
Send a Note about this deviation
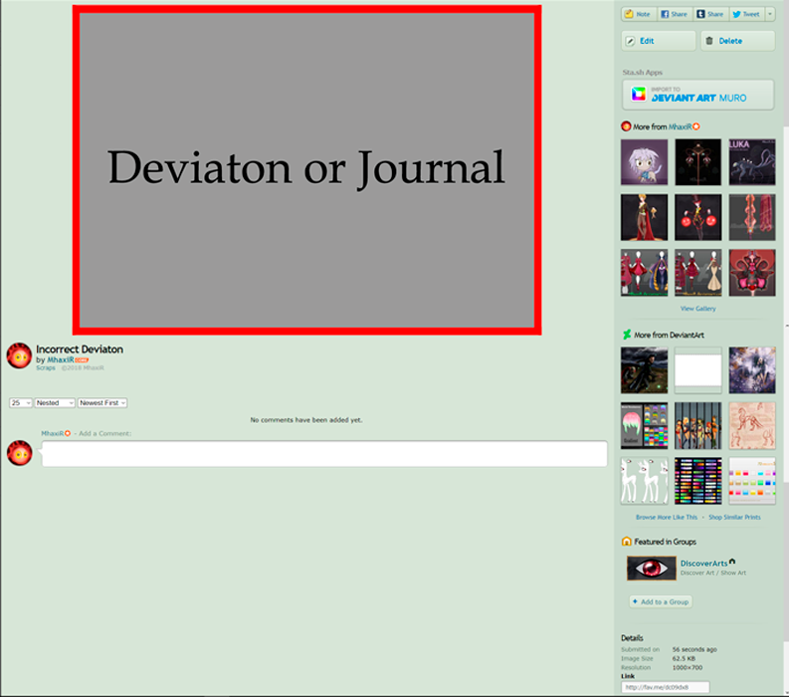[639, 14]
